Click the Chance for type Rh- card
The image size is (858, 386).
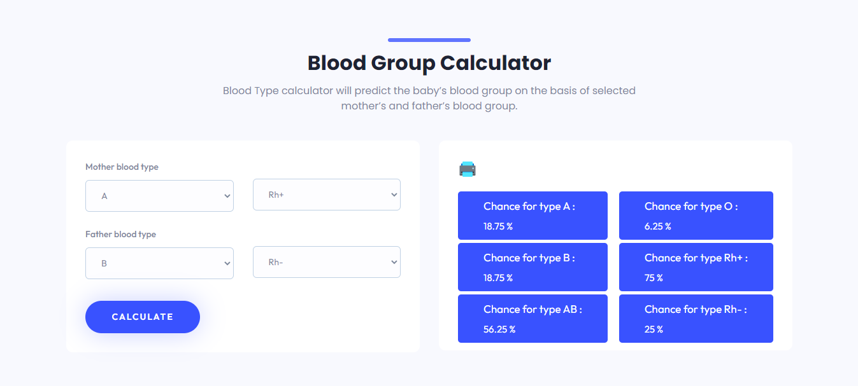696,319
